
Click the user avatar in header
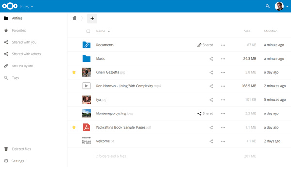click(x=279, y=6)
